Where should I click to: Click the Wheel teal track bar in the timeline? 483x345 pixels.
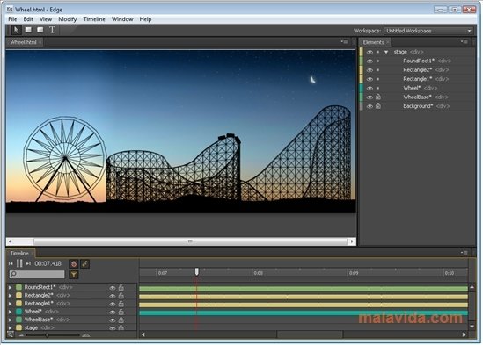(304, 313)
